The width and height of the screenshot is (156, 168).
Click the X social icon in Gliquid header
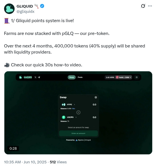pos(35,77)
